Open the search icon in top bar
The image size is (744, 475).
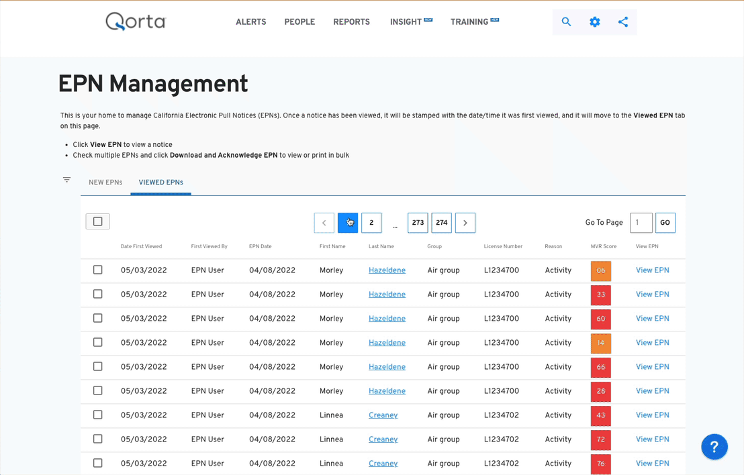566,21
